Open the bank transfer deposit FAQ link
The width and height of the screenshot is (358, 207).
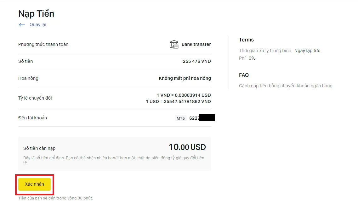[286, 86]
